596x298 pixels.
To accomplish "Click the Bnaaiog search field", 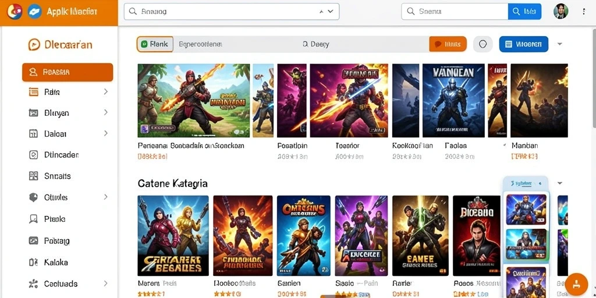I will tap(232, 12).
